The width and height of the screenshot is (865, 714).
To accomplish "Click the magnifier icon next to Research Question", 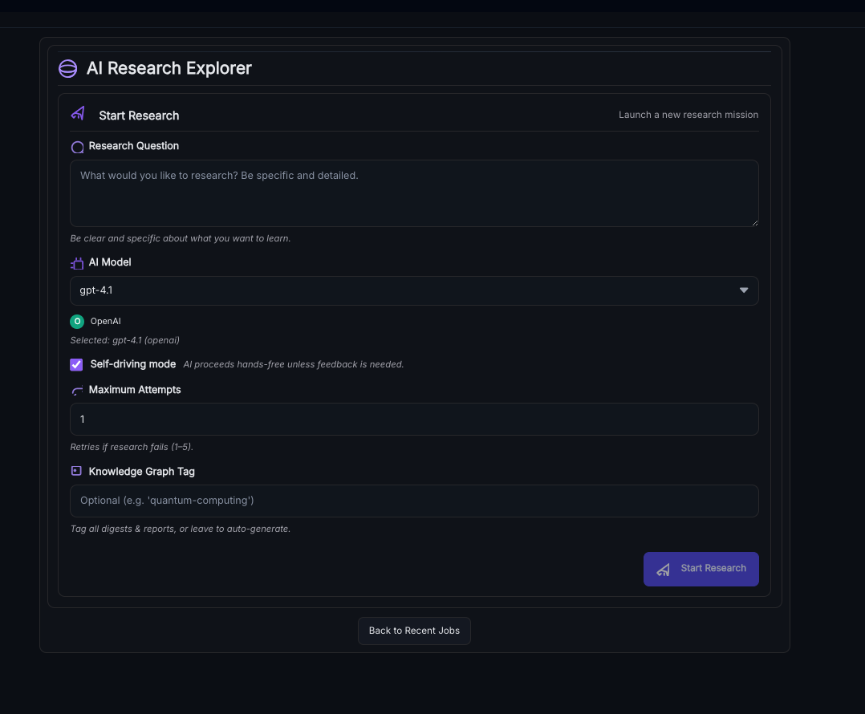I will (x=77, y=147).
